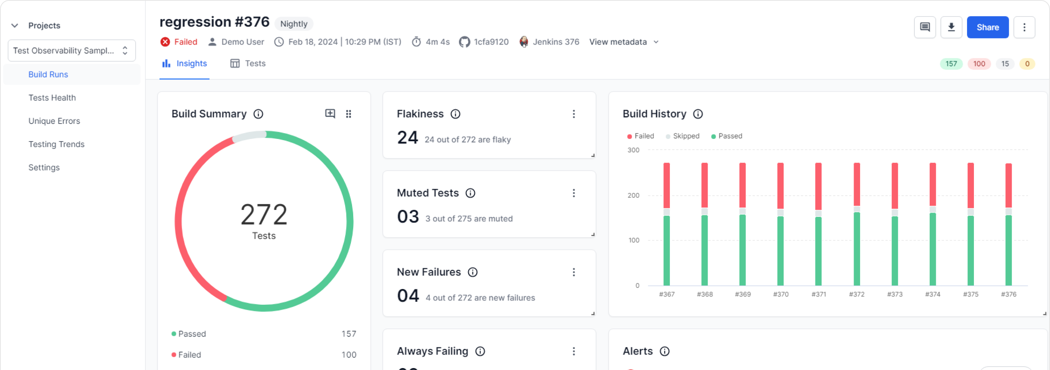Screen dimensions: 1050x370
Task: Click the blue Share button
Action: [987, 27]
